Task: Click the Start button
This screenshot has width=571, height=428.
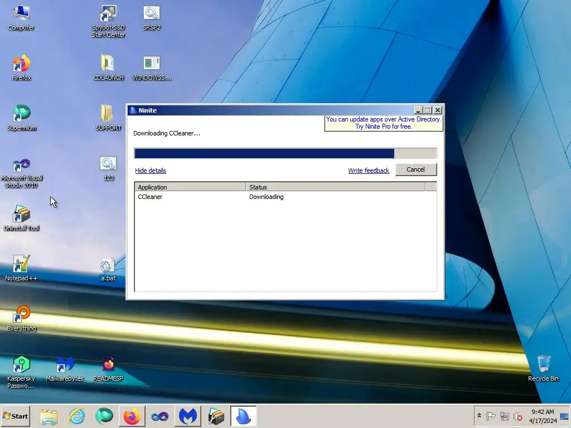Action: pos(15,416)
